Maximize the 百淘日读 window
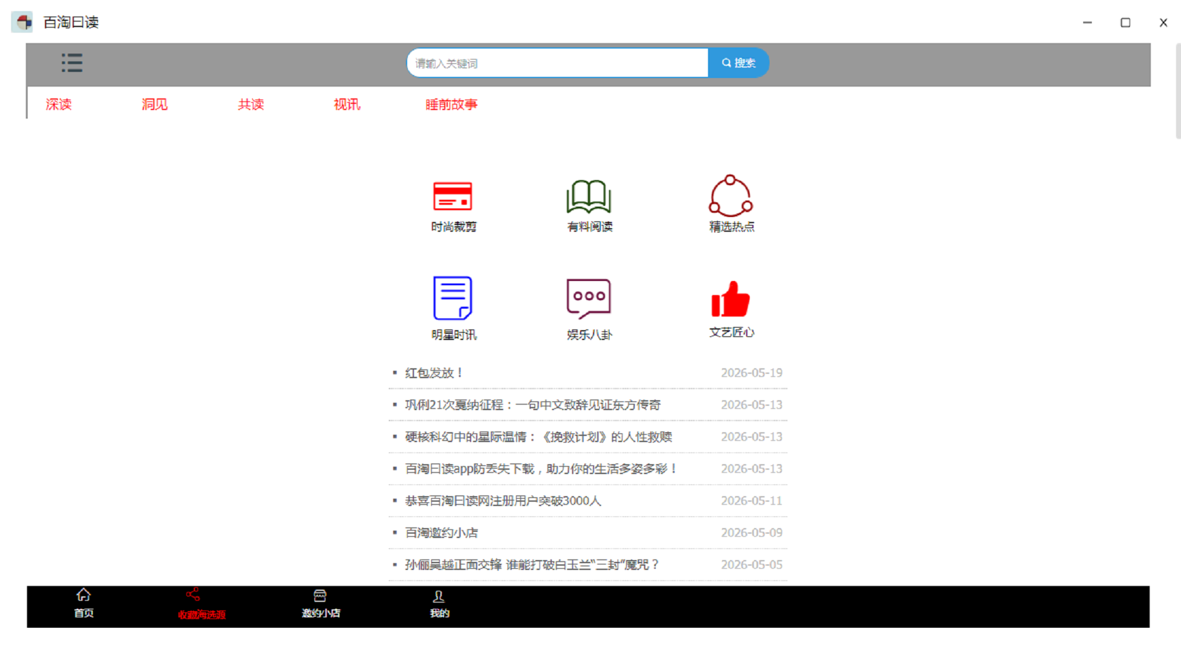1181x664 pixels. click(x=1126, y=22)
